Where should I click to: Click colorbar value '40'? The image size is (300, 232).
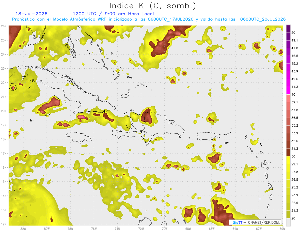coord(294,95)
